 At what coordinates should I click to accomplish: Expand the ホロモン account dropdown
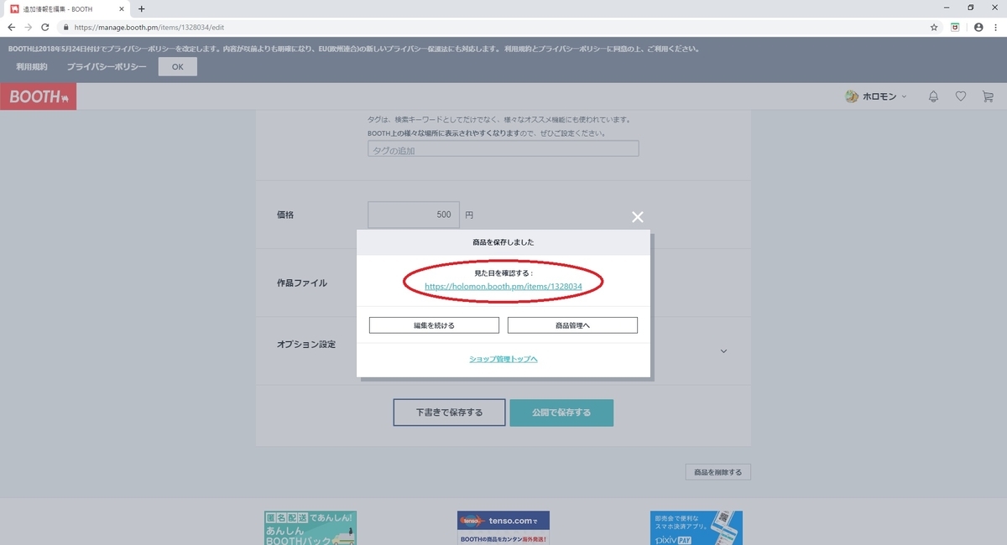point(905,96)
